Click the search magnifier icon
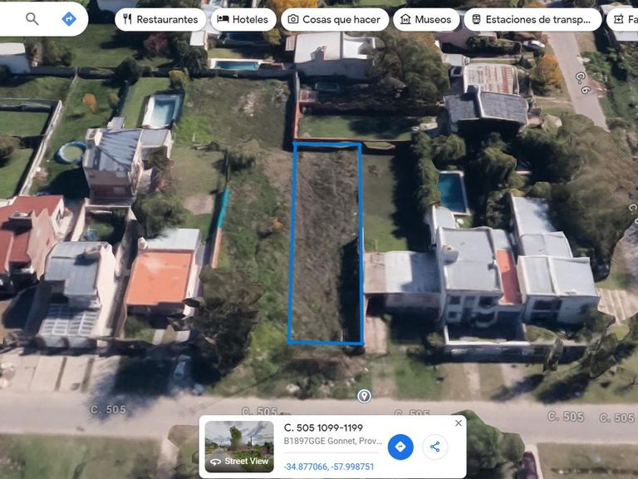Viewport: 638px width, 479px height. (x=32, y=19)
